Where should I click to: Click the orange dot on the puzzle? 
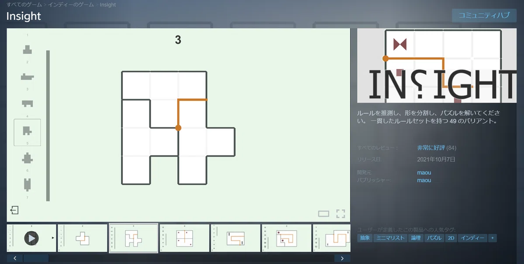178,128
